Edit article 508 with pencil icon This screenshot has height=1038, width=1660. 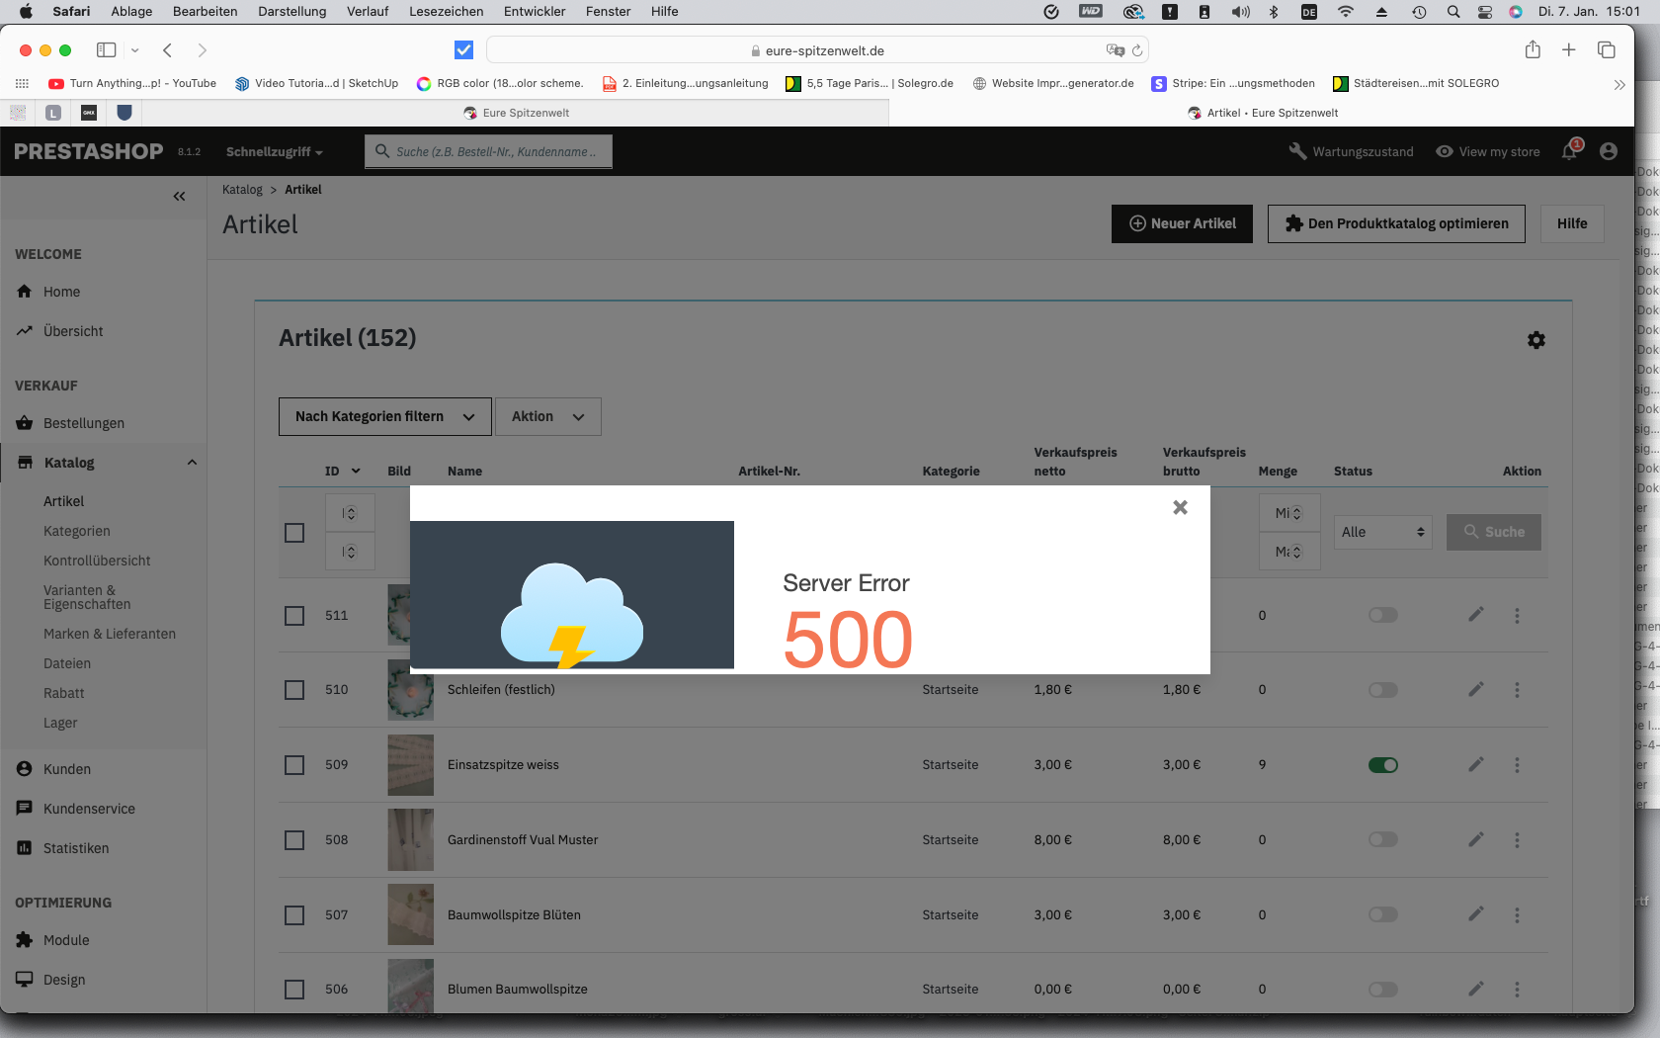pyautogui.click(x=1476, y=839)
